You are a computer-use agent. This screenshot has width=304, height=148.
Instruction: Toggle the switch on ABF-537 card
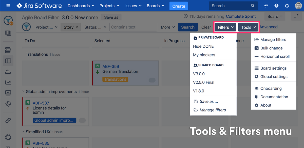coord(82,121)
